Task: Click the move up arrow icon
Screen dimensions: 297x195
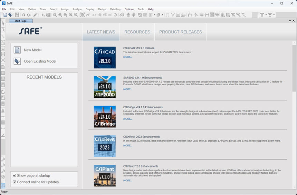Action: point(128,15)
